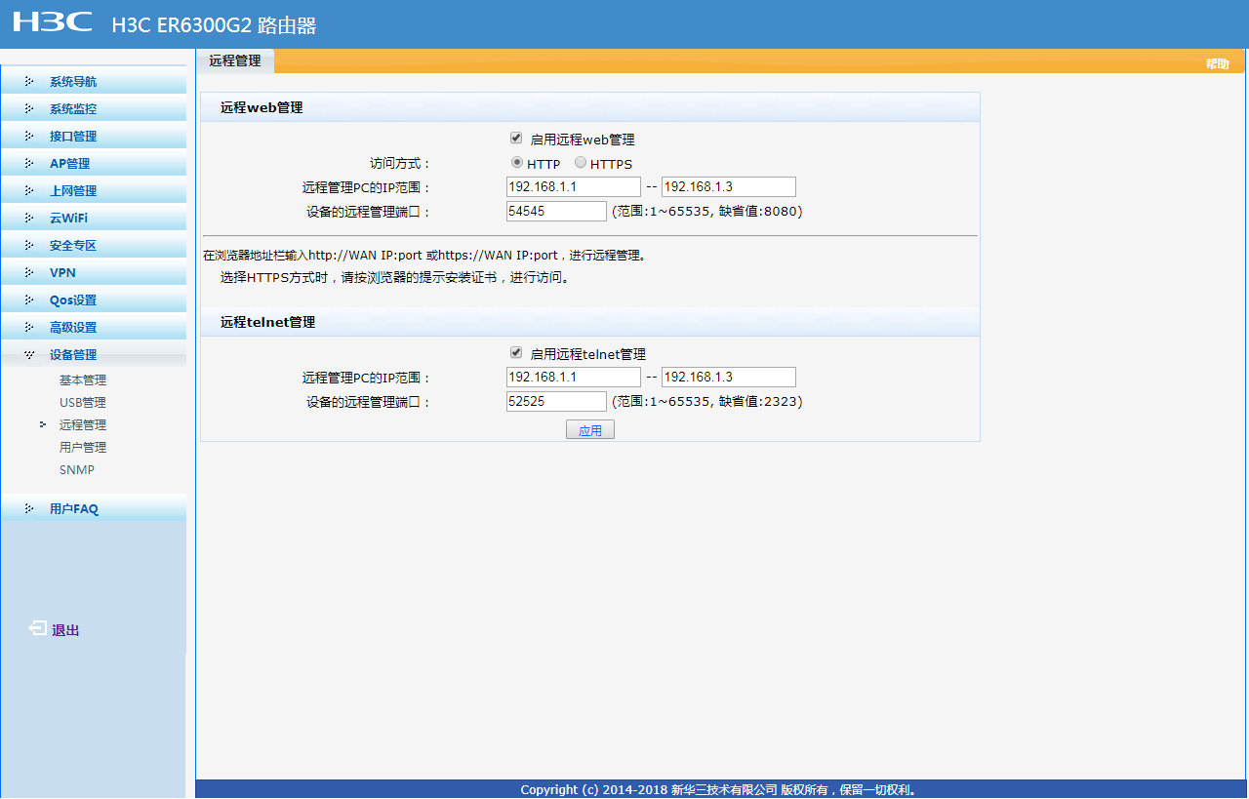Image resolution: width=1249 pixels, height=799 pixels.
Task: Go to 用户管理 under 设备管理
Action: [83, 448]
